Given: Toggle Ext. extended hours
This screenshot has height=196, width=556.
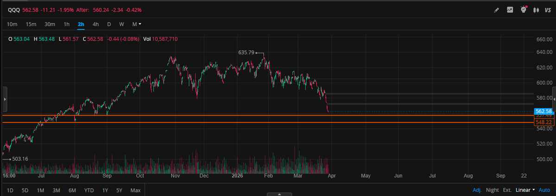Looking at the screenshot, I should tap(507, 190).
